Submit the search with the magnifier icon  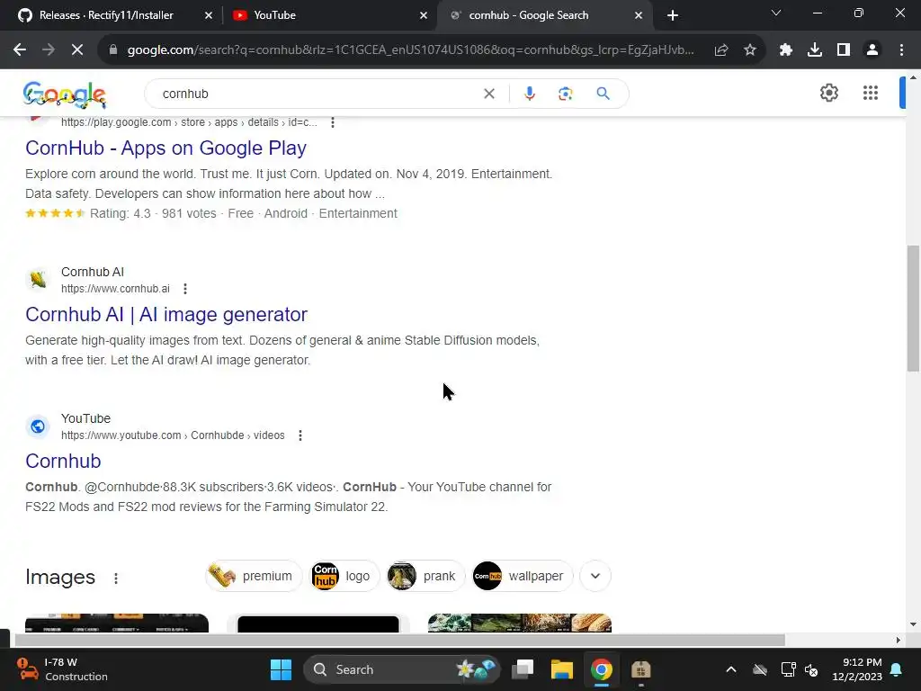(603, 94)
